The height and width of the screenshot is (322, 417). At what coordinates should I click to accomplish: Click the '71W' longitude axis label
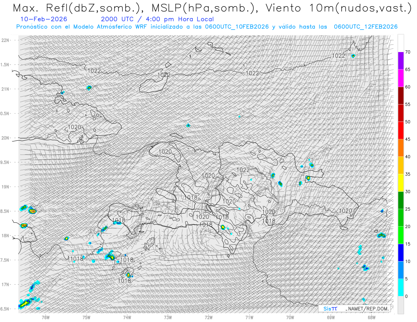click(249, 317)
